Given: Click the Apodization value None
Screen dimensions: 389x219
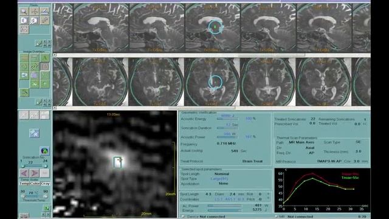Looking at the screenshot, I should [223, 184].
